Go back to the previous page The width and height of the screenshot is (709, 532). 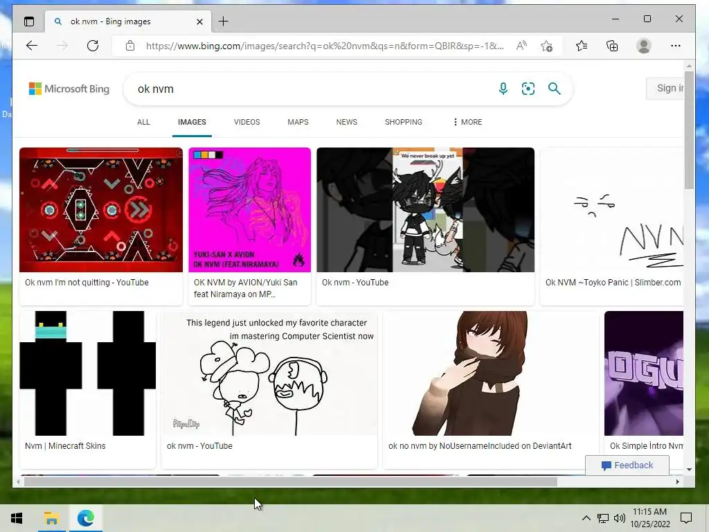click(x=32, y=45)
